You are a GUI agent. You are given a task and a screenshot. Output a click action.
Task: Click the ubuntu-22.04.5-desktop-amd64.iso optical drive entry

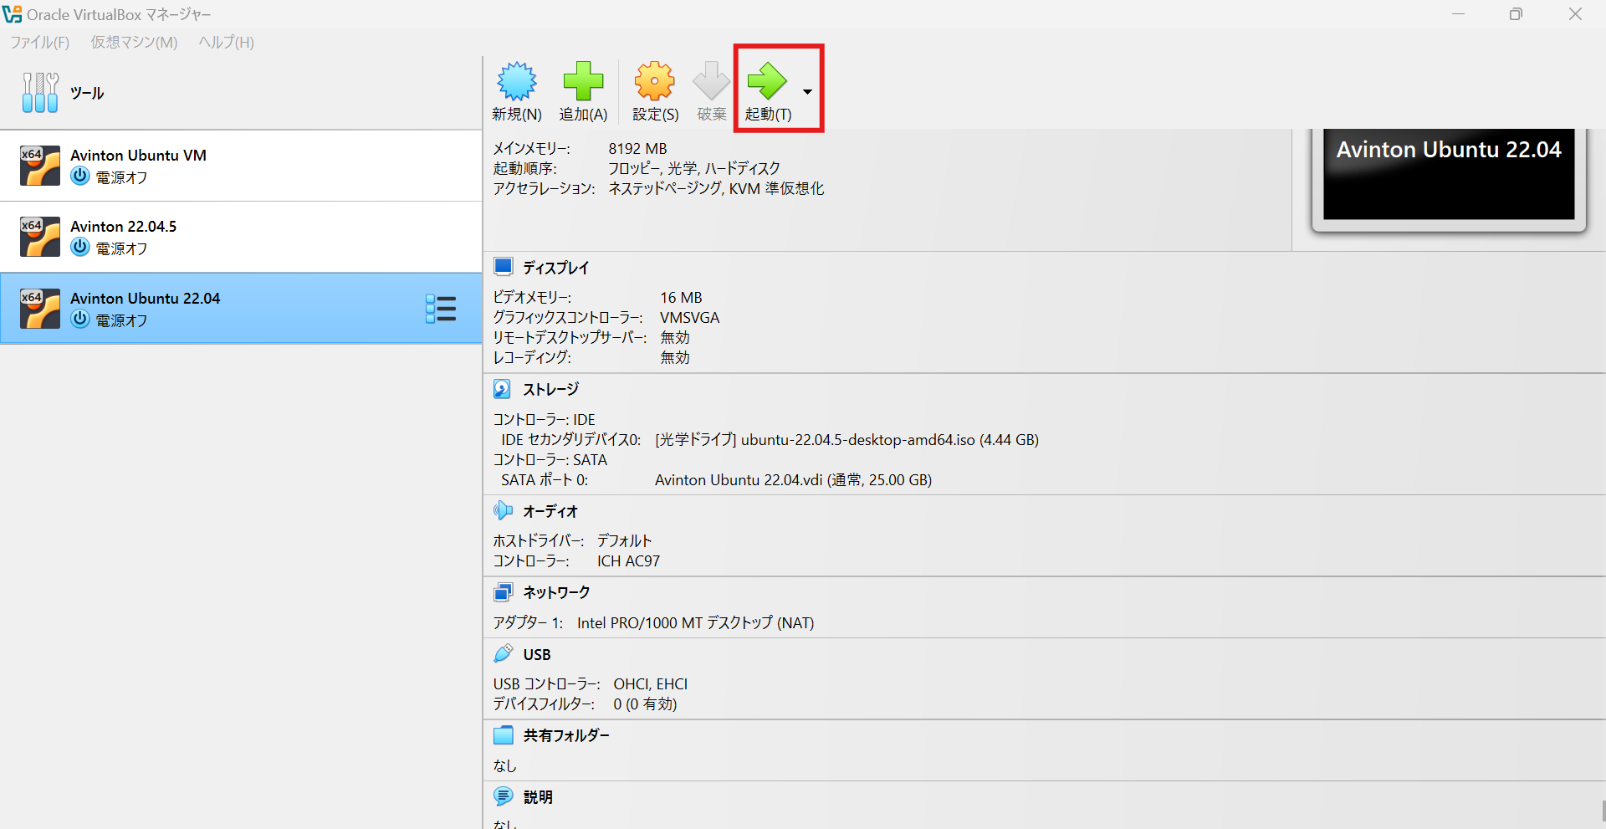[846, 440]
